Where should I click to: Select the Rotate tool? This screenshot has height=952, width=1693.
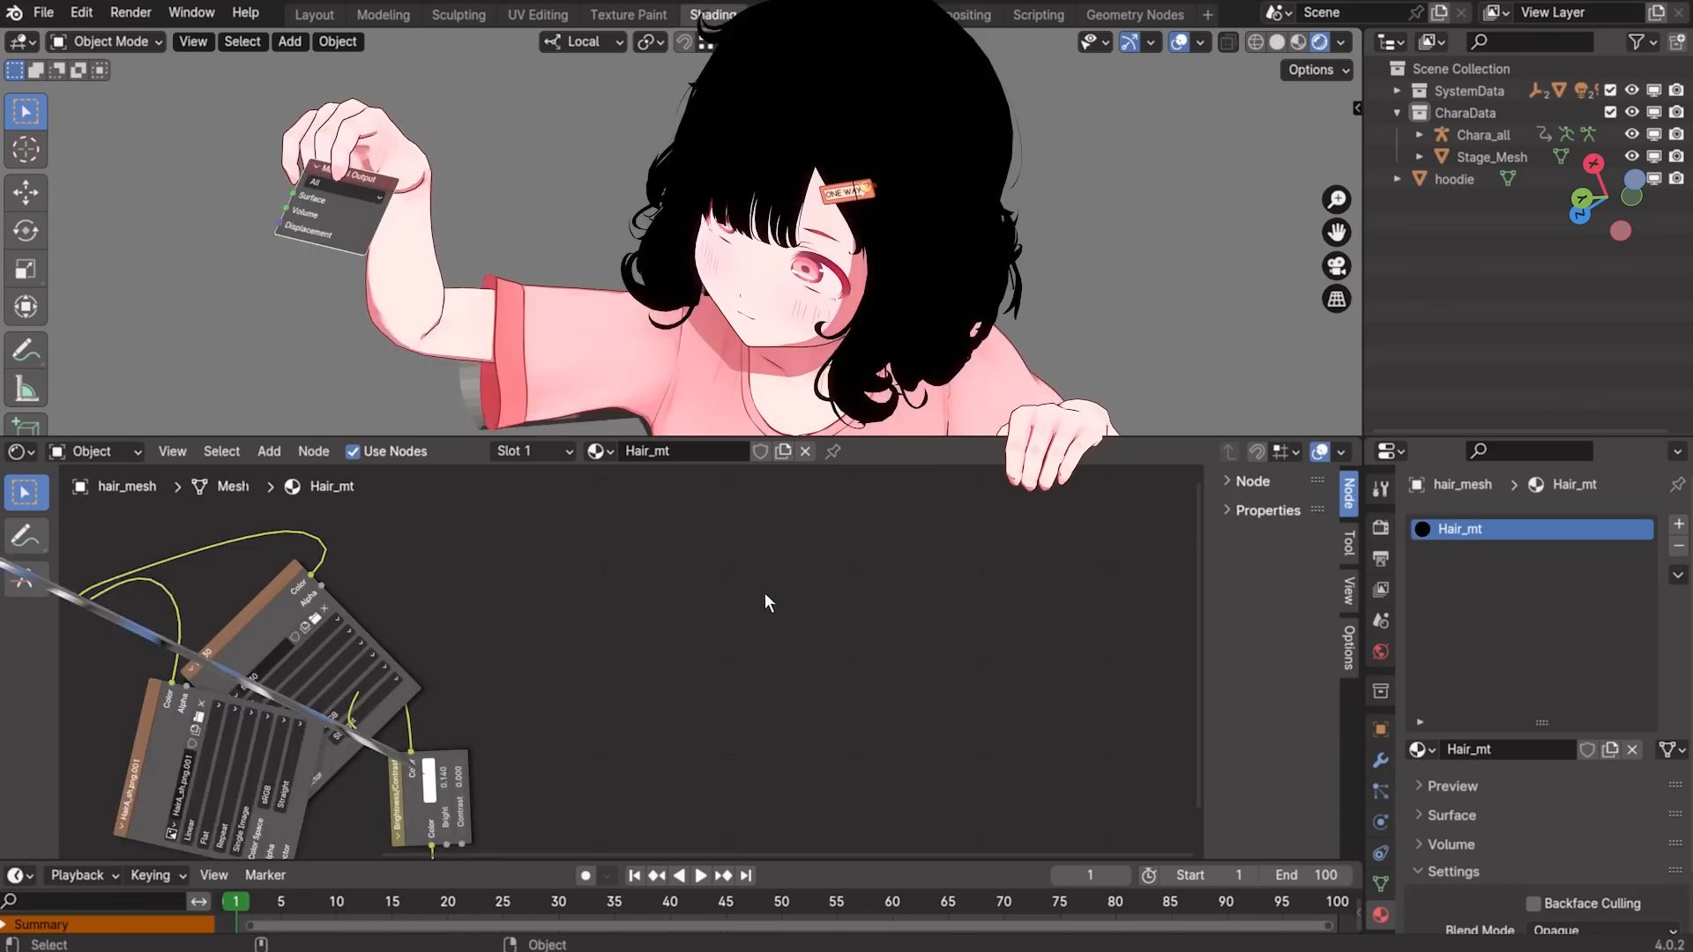(26, 231)
